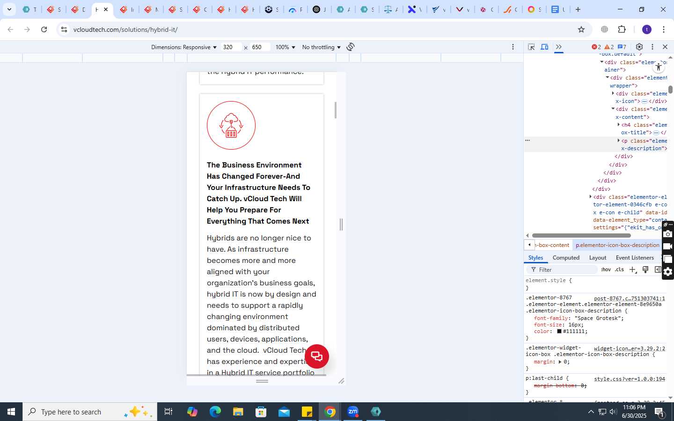Toggle the .cls classes panel
The image size is (674, 421).
[619, 270]
